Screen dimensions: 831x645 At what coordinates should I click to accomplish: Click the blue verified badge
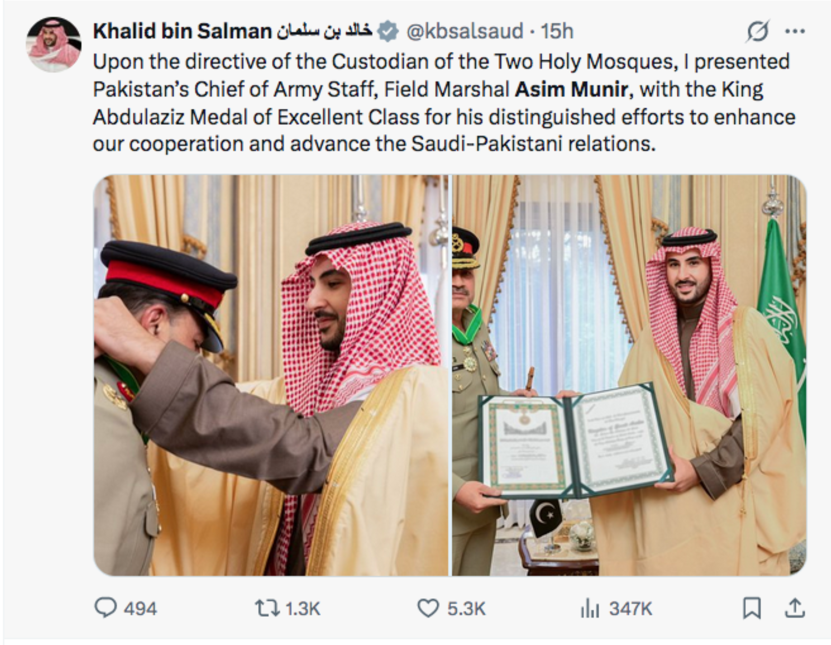click(388, 32)
